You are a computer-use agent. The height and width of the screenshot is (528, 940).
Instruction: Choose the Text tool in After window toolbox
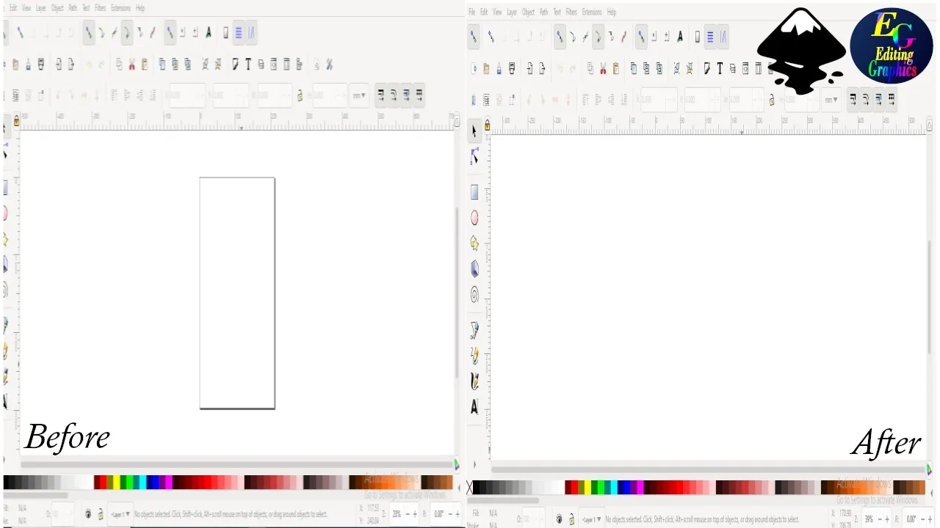point(474,406)
